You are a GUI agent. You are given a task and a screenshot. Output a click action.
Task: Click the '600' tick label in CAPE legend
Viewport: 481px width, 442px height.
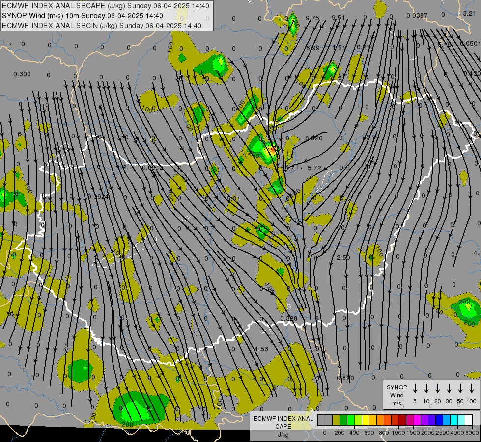[x=369, y=433]
